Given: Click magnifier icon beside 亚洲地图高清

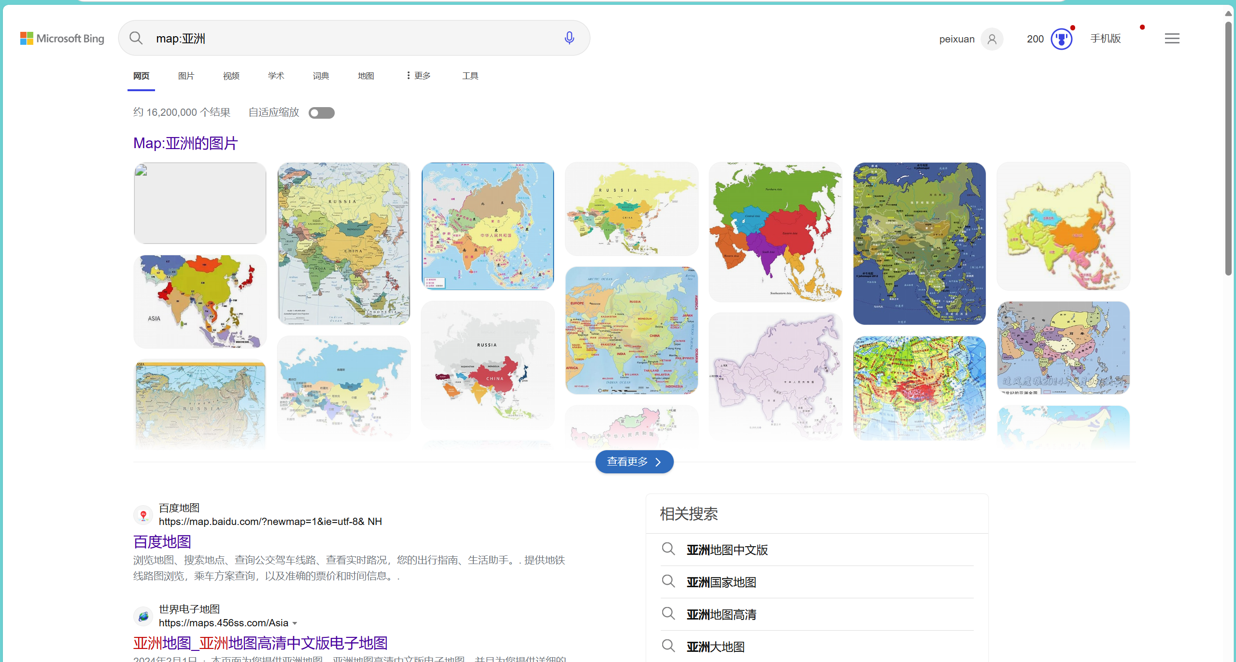Looking at the screenshot, I should tap(668, 613).
